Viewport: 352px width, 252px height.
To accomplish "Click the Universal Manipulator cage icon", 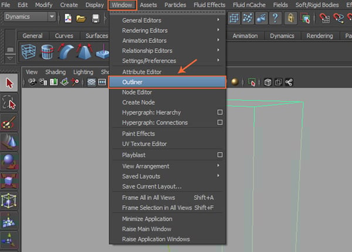I will click(9, 200).
